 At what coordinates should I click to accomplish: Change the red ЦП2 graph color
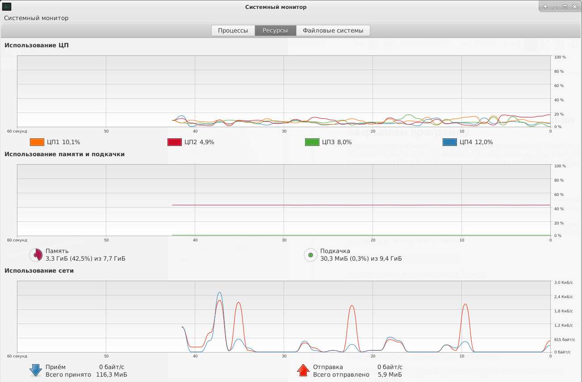[x=174, y=142]
